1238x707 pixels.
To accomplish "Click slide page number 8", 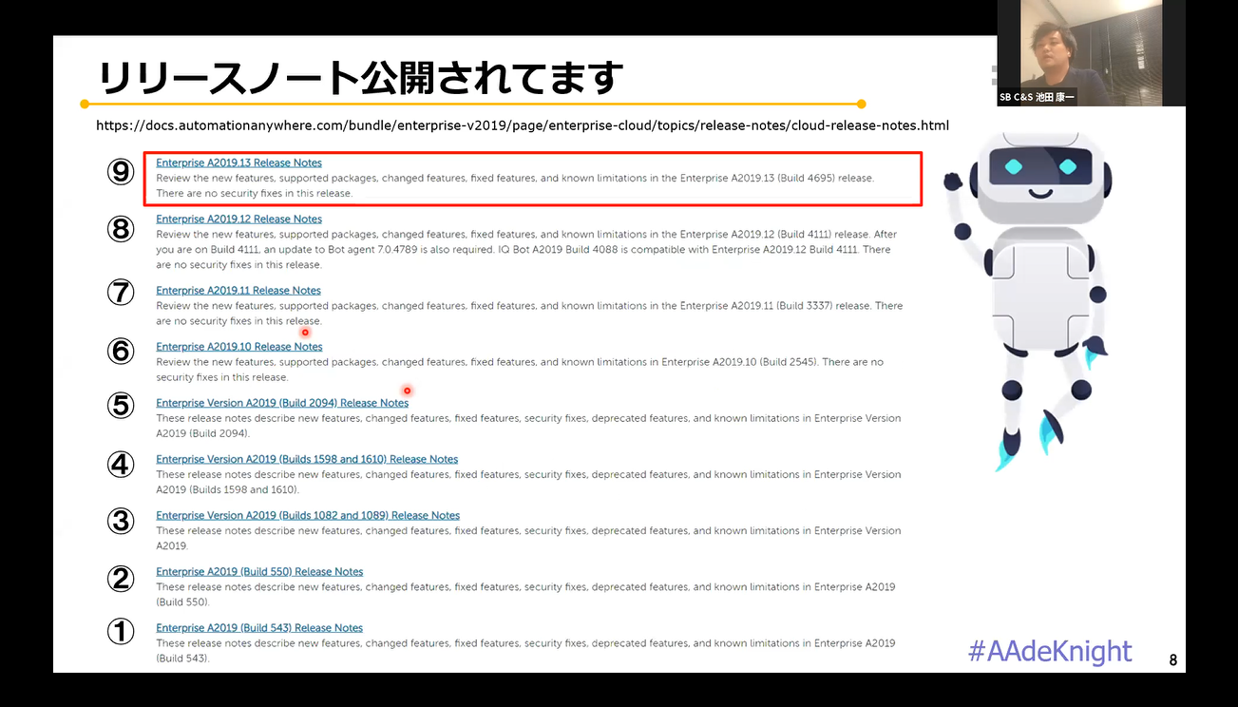I will (x=1173, y=659).
